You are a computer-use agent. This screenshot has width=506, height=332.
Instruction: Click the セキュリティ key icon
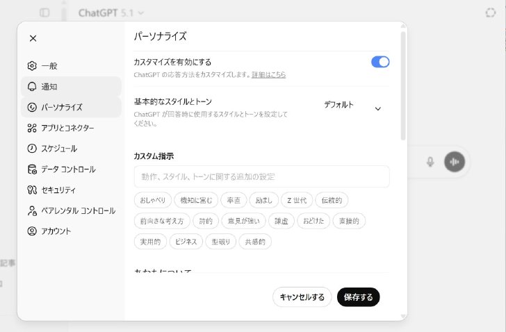32,190
